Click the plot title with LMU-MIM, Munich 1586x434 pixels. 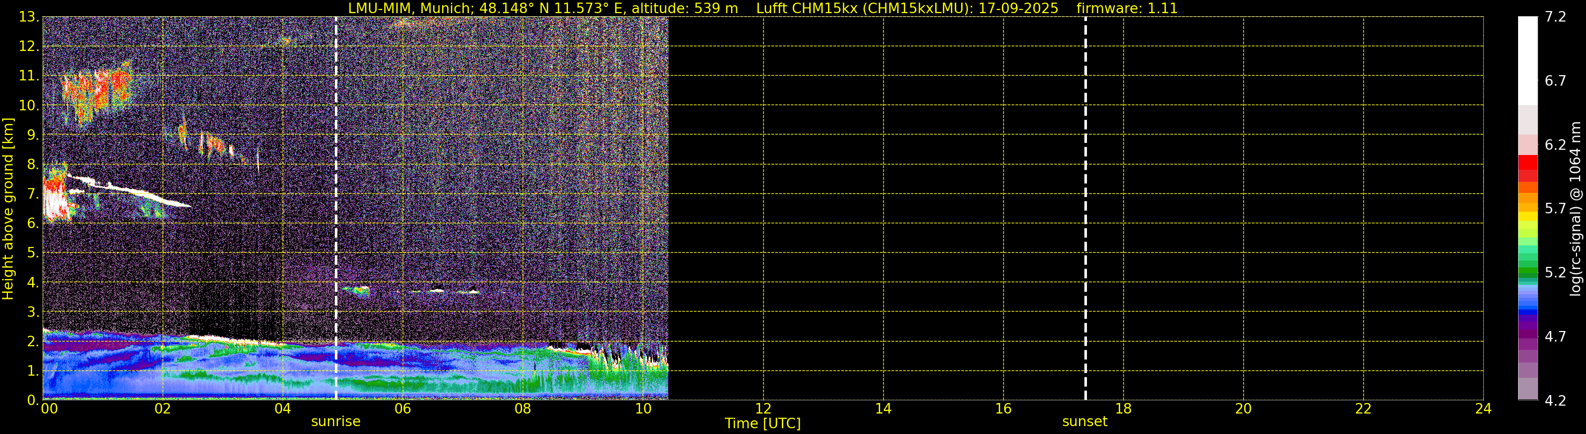click(763, 8)
